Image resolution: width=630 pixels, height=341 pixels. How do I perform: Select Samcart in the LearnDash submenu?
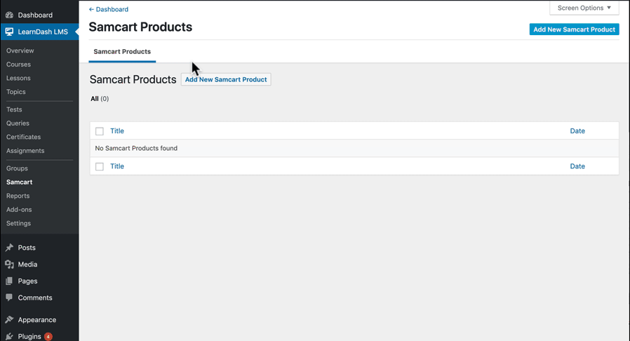coord(19,182)
